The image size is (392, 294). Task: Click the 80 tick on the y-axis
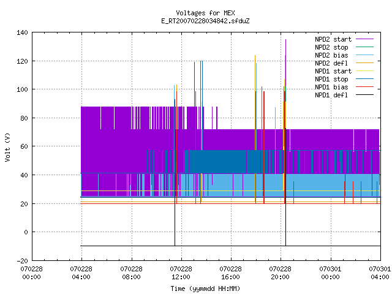click(24, 118)
